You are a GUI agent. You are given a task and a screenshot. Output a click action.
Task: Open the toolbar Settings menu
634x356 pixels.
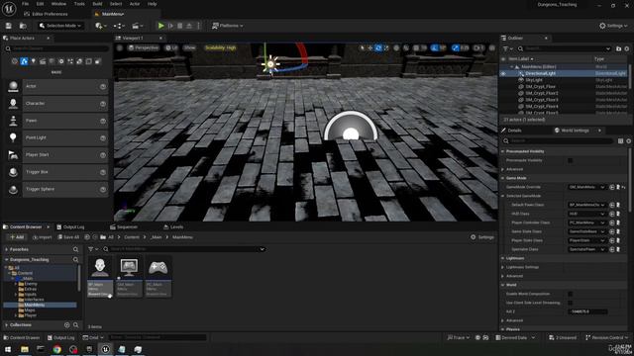point(613,26)
